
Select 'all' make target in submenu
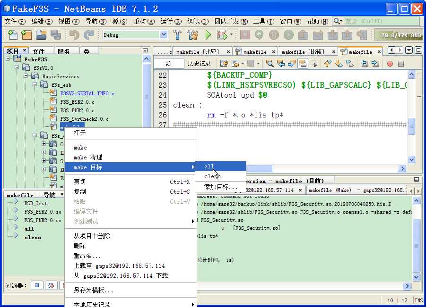coord(220,166)
